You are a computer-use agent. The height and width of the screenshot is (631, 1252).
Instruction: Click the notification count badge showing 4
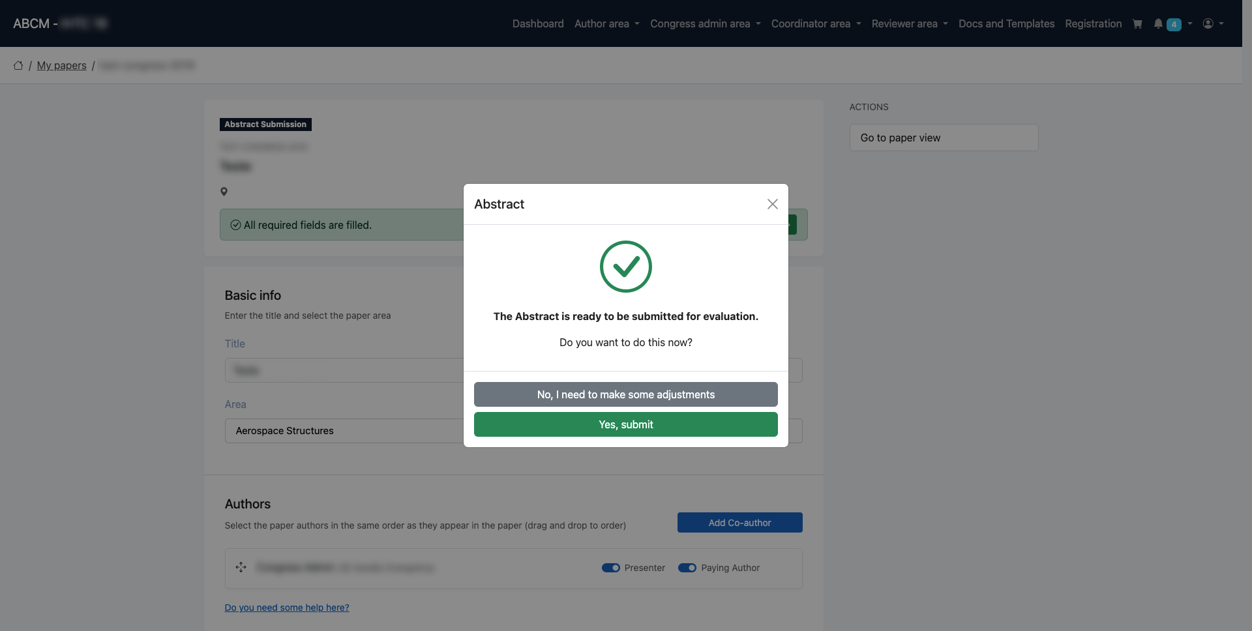1174,24
